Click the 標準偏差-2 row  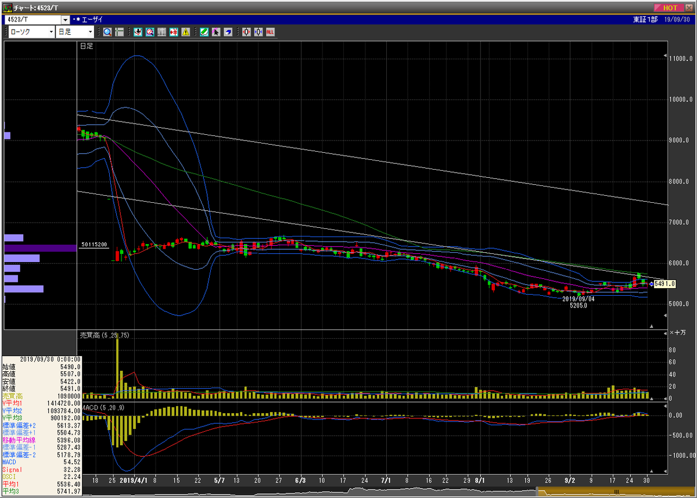(41, 454)
